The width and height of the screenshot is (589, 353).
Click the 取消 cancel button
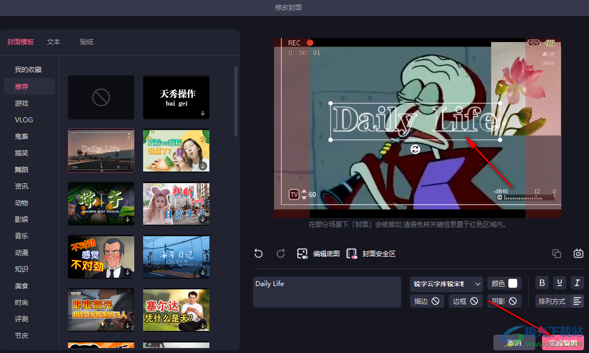point(514,342)
